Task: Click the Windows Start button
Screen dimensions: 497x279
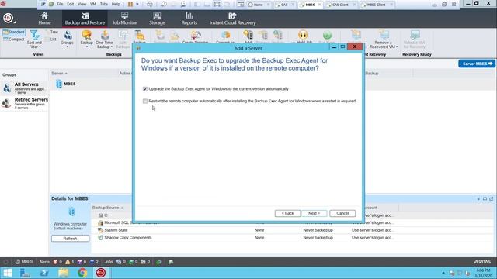Action: point(8,273)
